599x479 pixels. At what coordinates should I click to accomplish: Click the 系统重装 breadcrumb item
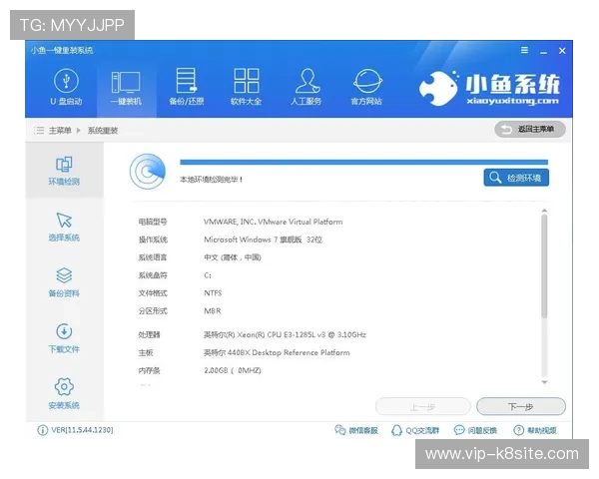103,131
